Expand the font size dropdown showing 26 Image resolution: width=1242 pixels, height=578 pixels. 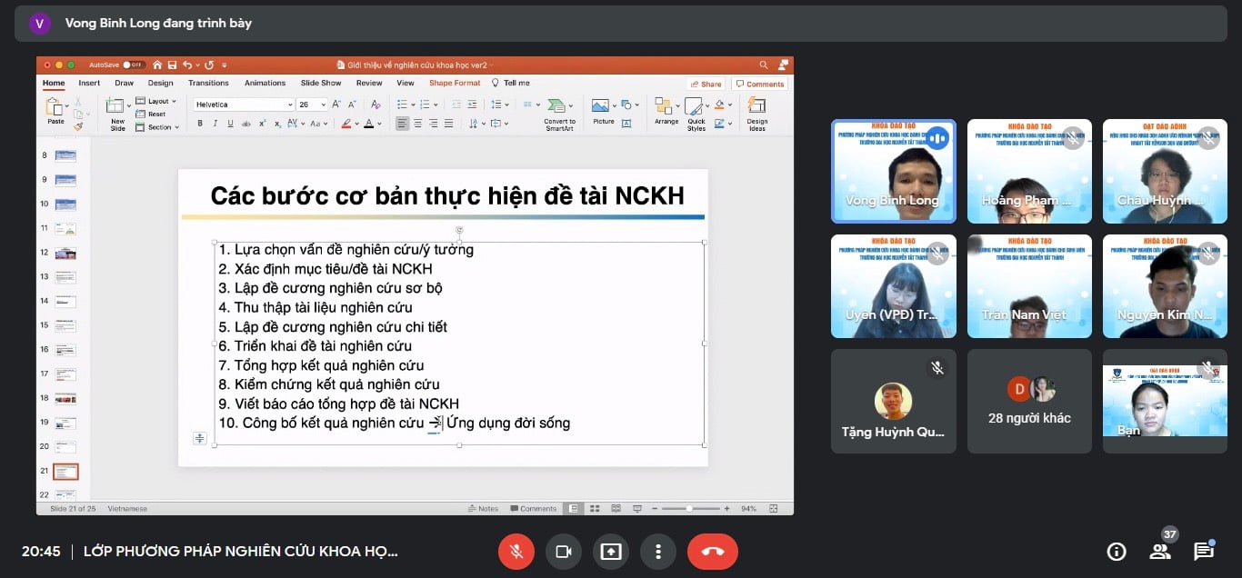tap(312, 105)
